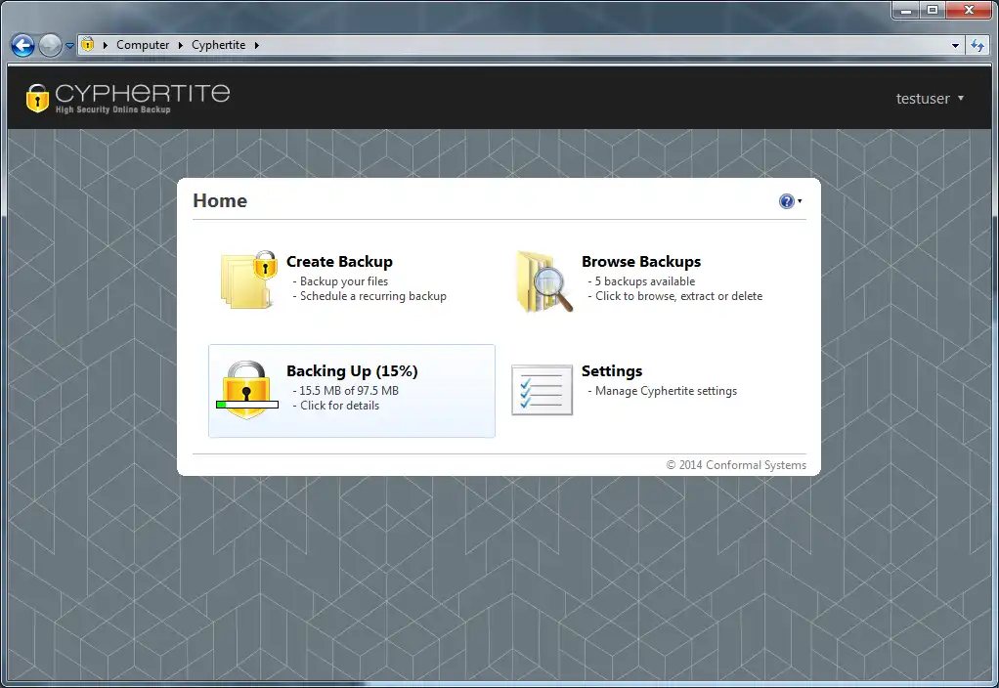Select the Computer breadcrumb
999x688 pixels.
[x=143, y=45]
